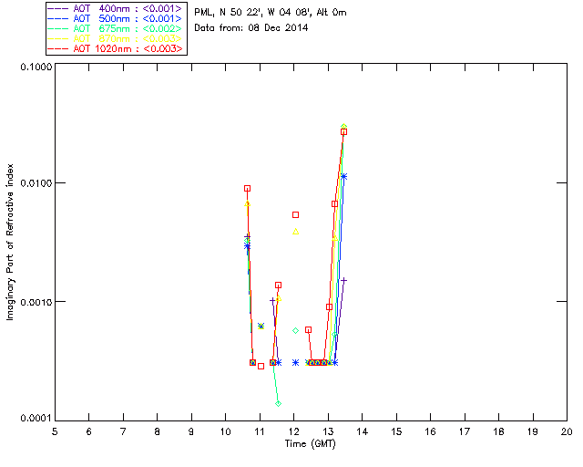Click the x-axis tick label 9

coord(191,431)
